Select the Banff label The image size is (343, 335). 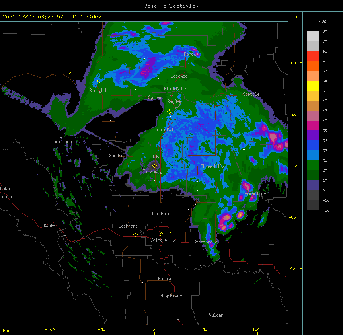[x=49, y=226]
